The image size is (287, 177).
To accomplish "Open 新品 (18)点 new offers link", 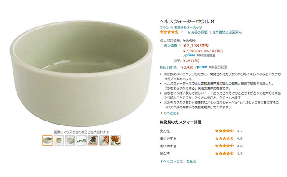I will [169, 67].
